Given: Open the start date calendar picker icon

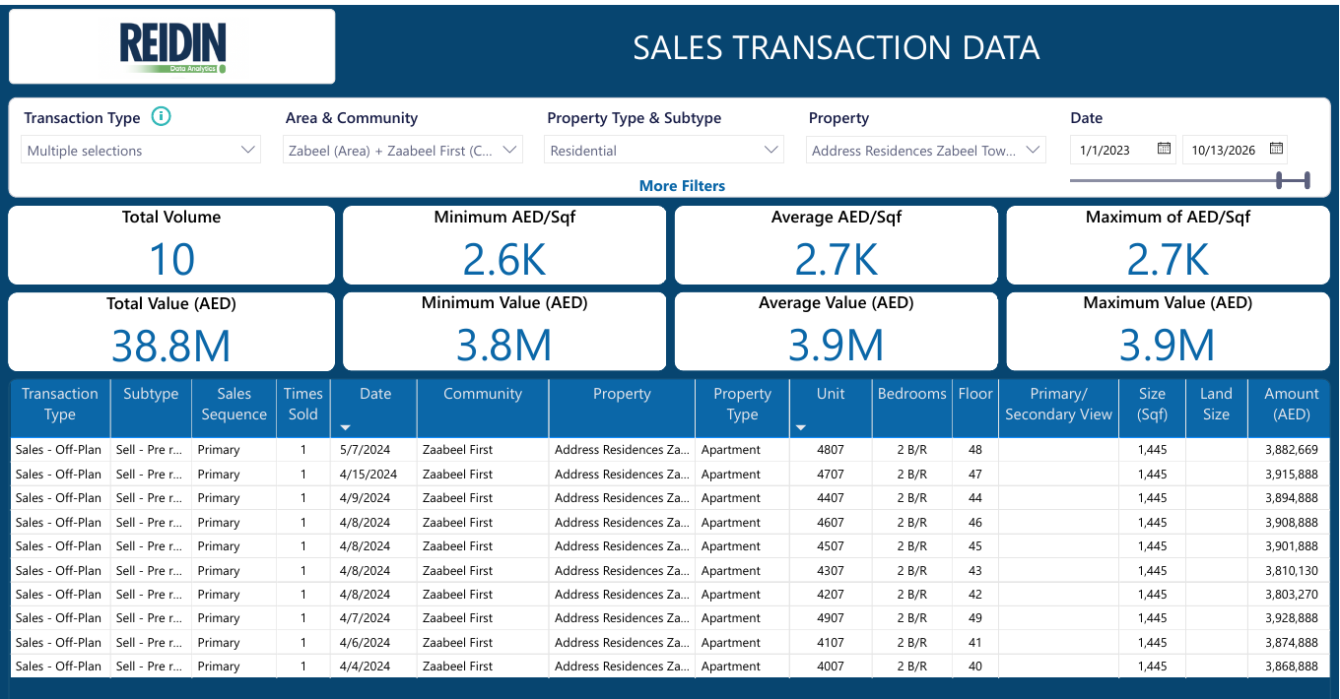Looking at the screenshot, I should [1164, 150].
